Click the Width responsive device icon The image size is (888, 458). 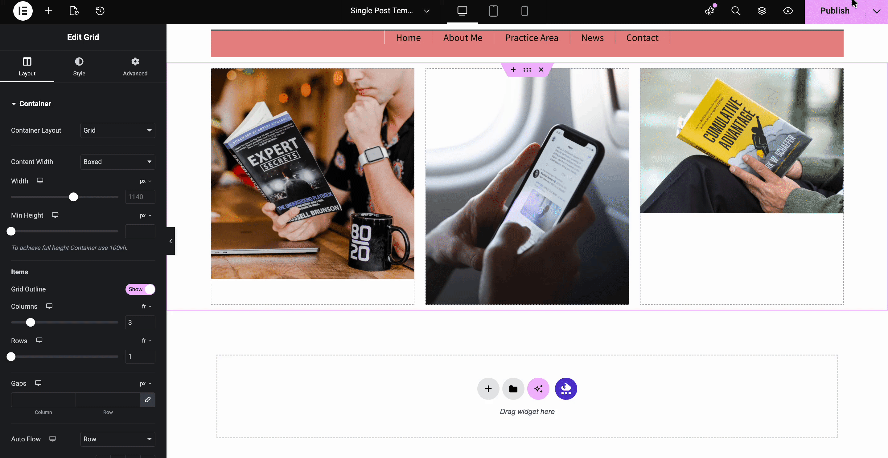40,181
